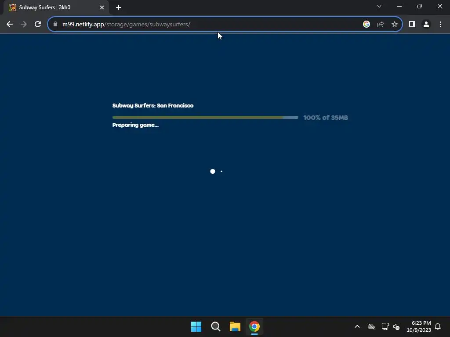Open the clock showing 6:23 PM
Image resolution: width=450 pixels, height=337 pixels.
tap(419, 326)
